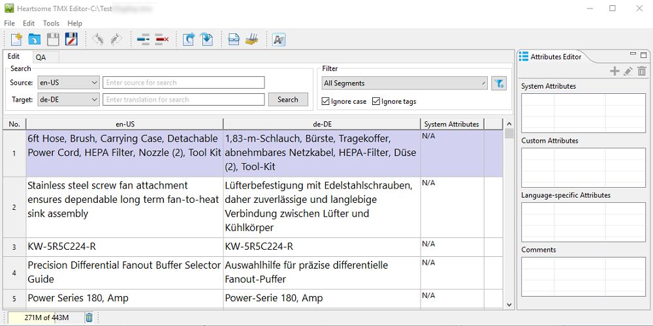The width and height of the screenshot is (653, 326).
Task: Click the No. column header
Action: pyautogui.click(x=14, y=124)
